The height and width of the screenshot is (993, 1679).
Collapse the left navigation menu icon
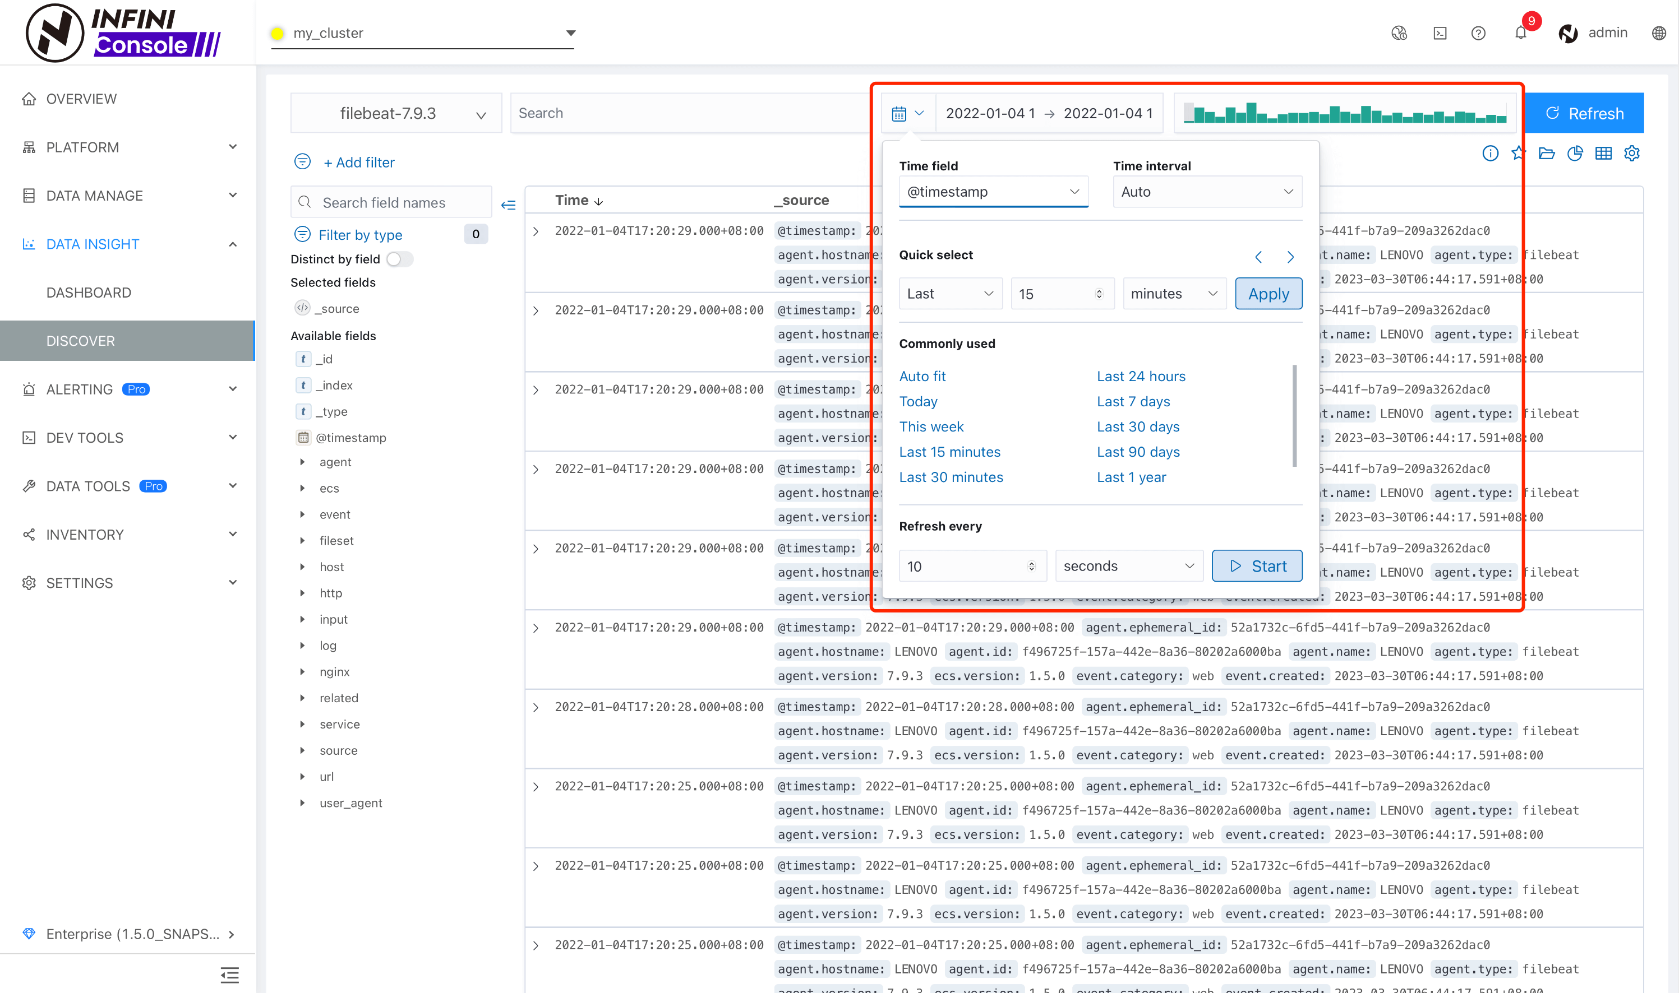tap(229, 975)
